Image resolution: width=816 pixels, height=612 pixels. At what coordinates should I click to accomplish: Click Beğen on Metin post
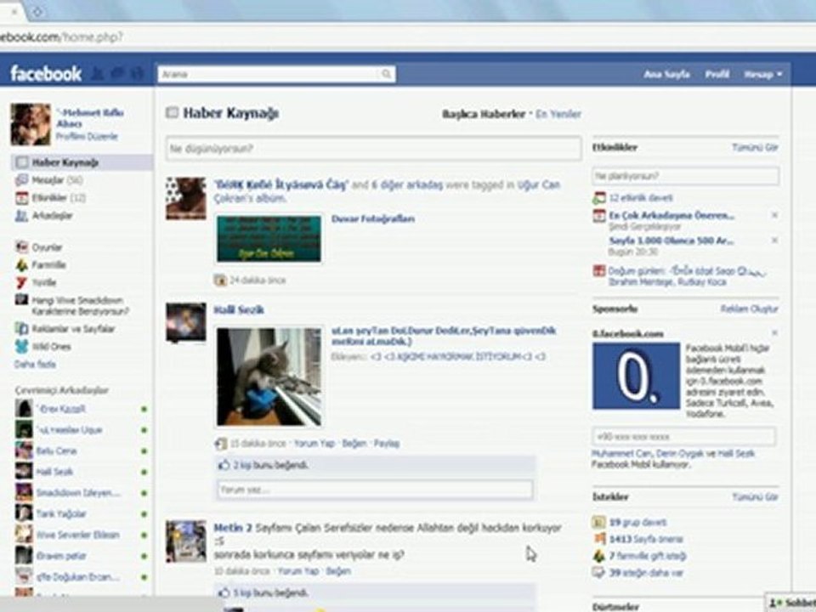point(338,571)
